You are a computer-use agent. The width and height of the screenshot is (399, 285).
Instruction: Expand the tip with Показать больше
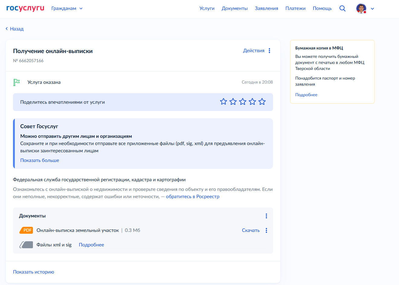pos(40,160)
